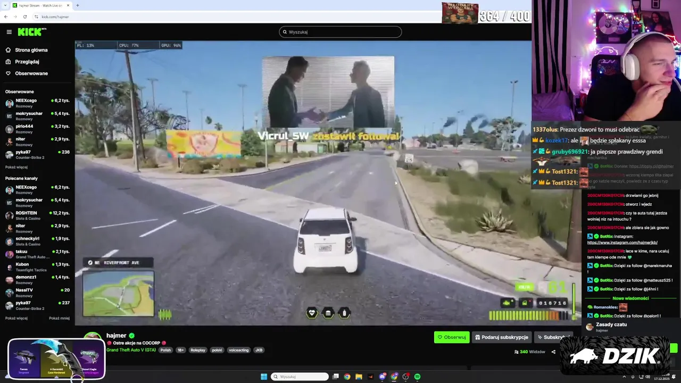Screen dimensions: 681x383
Task: Open a new browser tab with plus
Action: tap(77, 5)
